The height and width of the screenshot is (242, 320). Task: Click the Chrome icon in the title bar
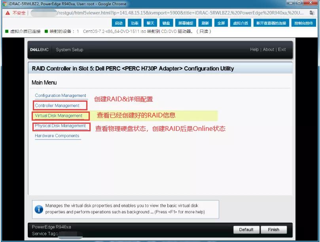[x=4, y=4]
